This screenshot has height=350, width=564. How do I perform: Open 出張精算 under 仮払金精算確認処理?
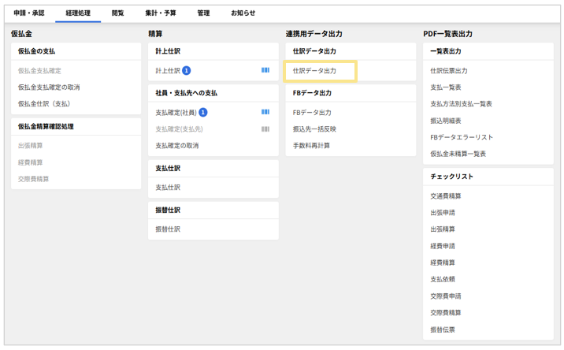coord(30,146)
